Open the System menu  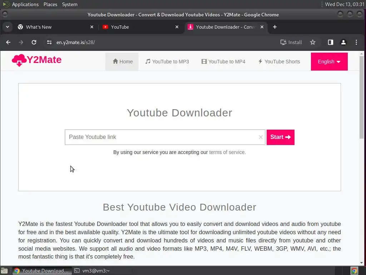pos(70,4)
